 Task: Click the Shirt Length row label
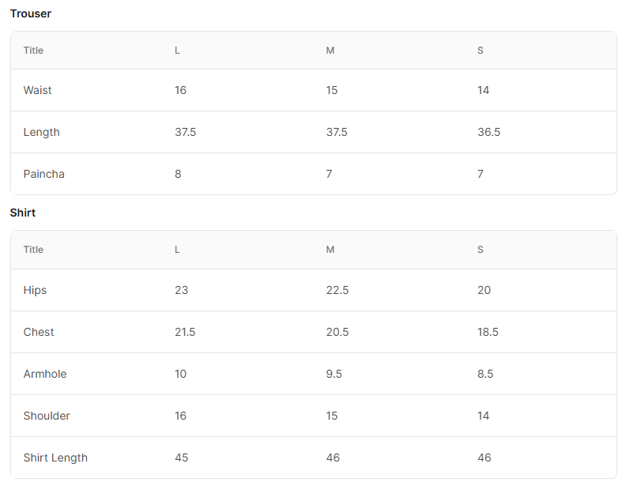[55, 458]
